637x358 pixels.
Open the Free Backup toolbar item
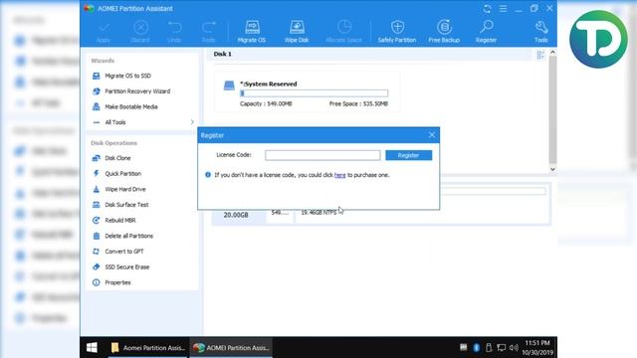pyautogui.click(x=444, y=32)
